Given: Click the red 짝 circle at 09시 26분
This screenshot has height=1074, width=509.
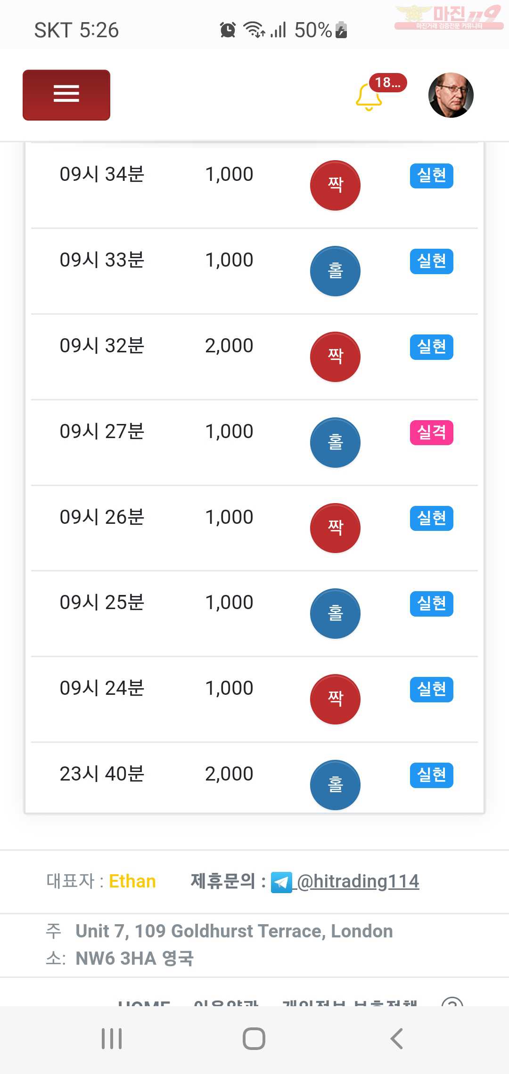Looking at the screenshot, I should click(x=335, y=528).
